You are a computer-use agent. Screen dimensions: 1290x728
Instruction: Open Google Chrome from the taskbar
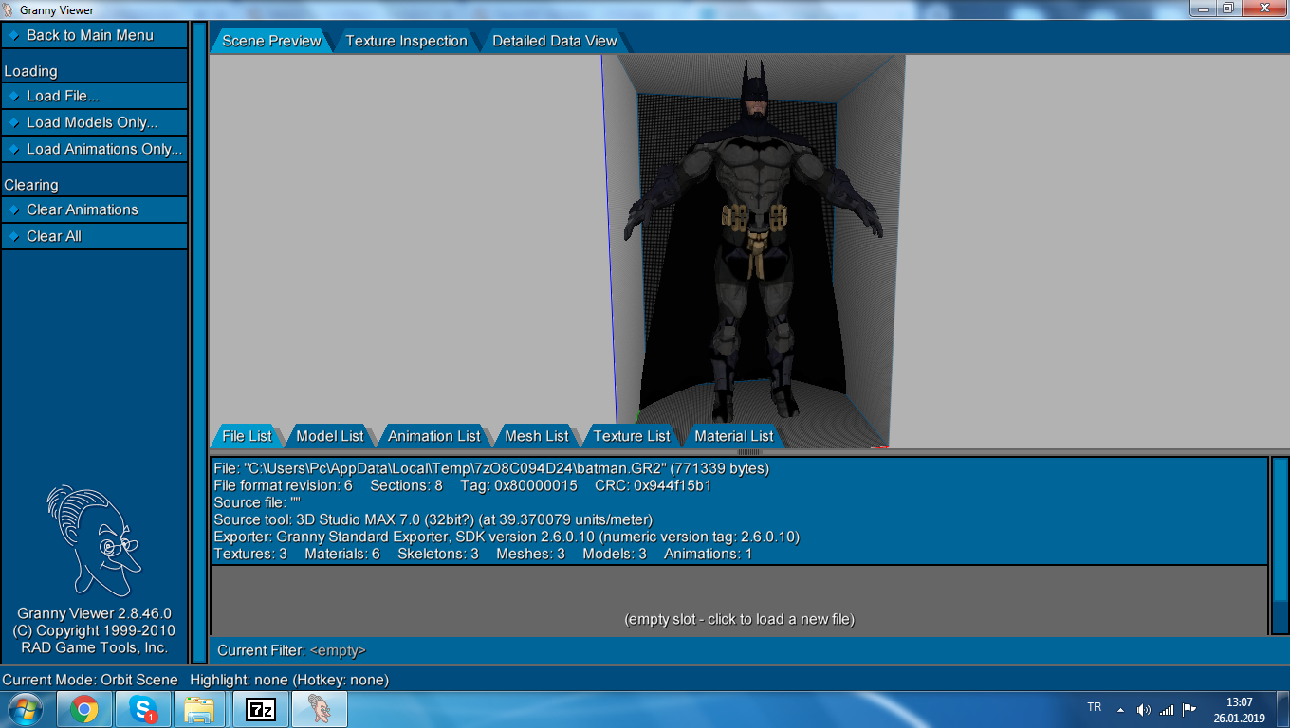click(x=84, y=709)
